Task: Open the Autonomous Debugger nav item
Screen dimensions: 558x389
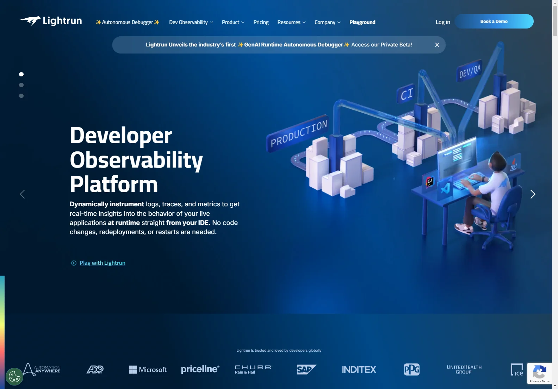Action: click(x=128, y=22)
